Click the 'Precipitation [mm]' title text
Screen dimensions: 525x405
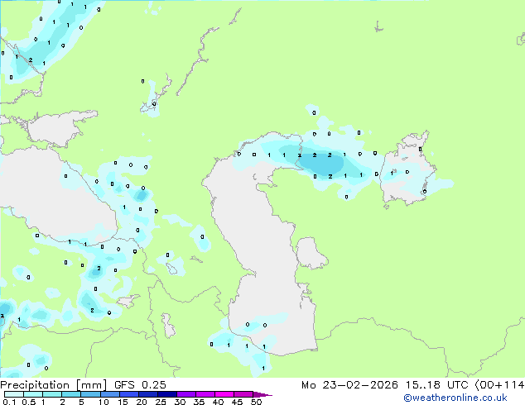coord(53,385)
